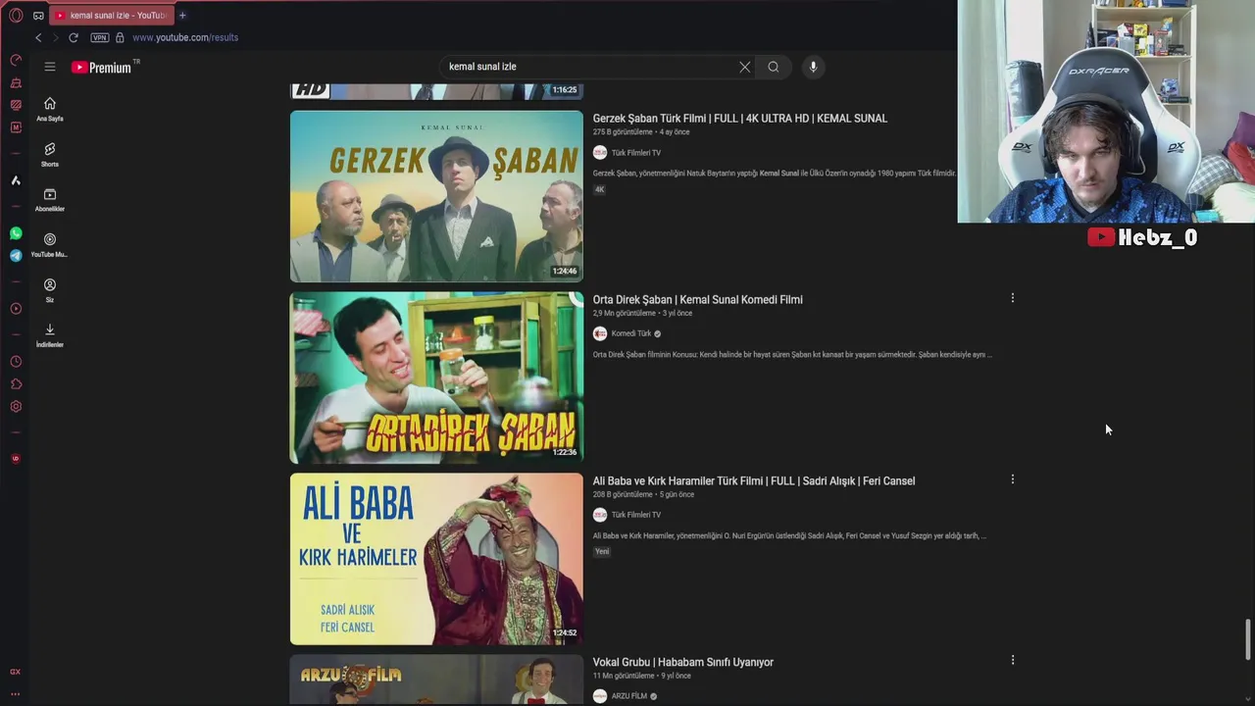This screenshot has height=706, width=1255.
Task: Open a new browser tab
Action: pyautogui.click(x=182, y=15)
